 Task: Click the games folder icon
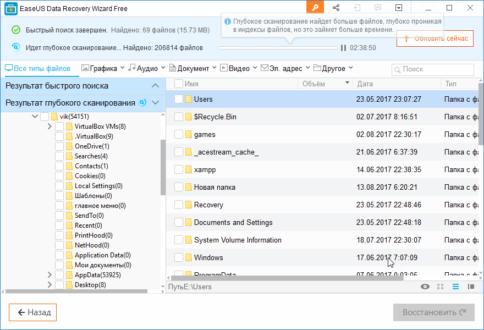coord(189,134)
